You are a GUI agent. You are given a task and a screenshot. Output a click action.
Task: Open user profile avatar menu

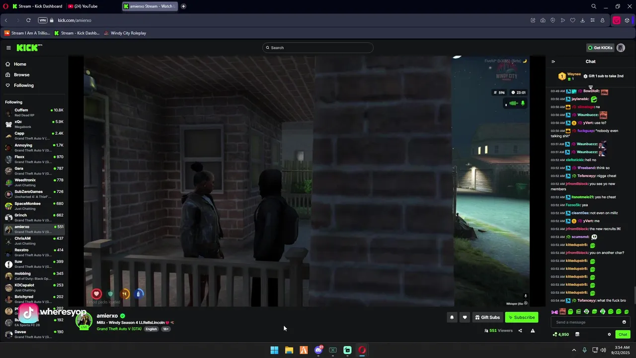click(621, 48)
